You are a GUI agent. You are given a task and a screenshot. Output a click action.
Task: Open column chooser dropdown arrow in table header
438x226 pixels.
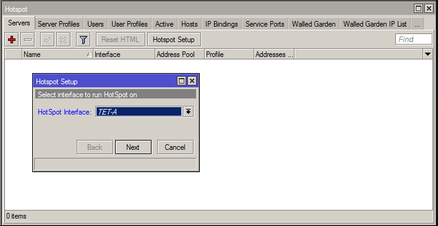click(427, 54)
